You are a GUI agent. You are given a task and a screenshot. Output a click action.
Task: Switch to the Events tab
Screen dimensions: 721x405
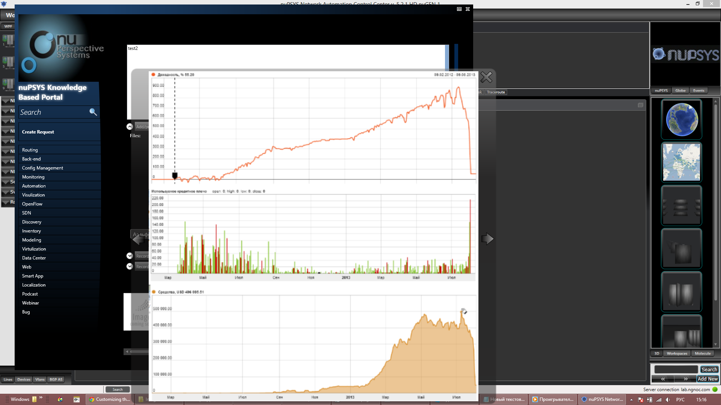pyautogui.click(x=698, y=91)
